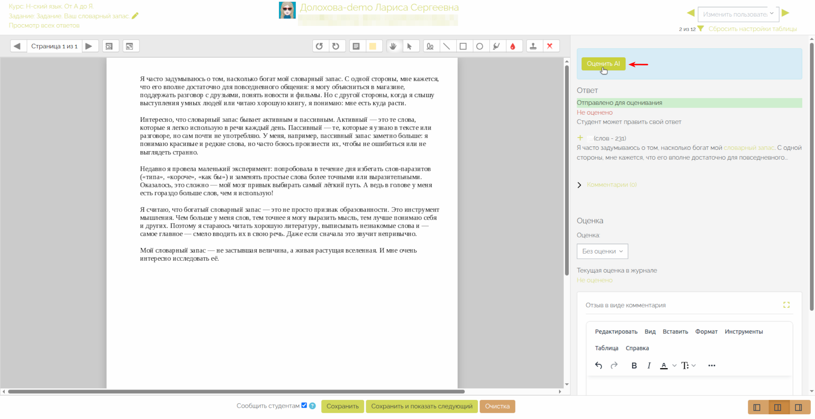Toggle bold in feedback editor
This screenshot has height=419, width=815.
click(x=634, y=365)
